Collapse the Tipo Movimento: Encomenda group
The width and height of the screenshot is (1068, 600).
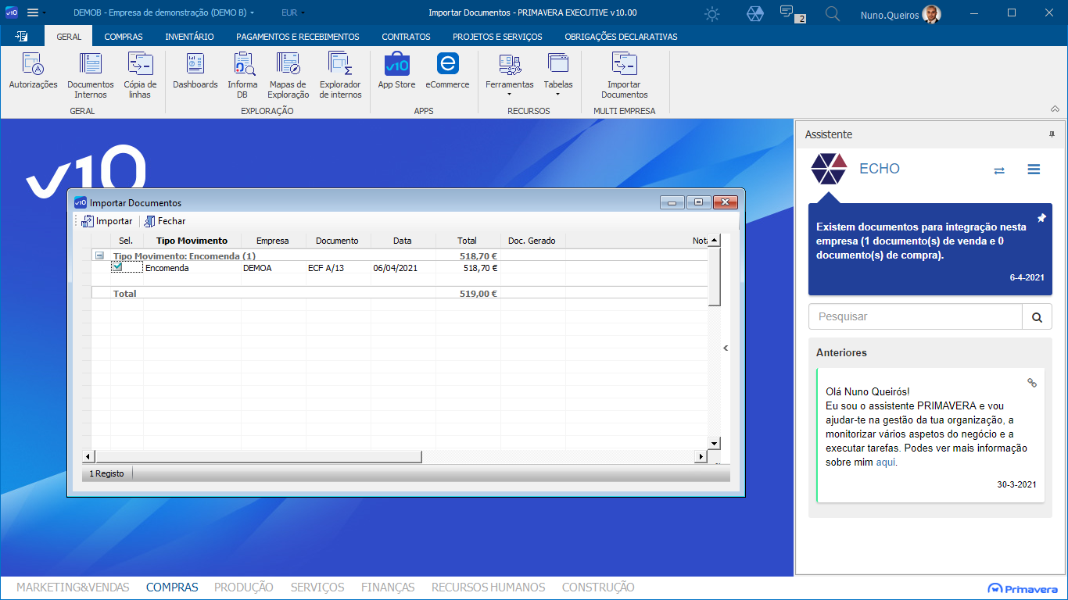point(99,255)
